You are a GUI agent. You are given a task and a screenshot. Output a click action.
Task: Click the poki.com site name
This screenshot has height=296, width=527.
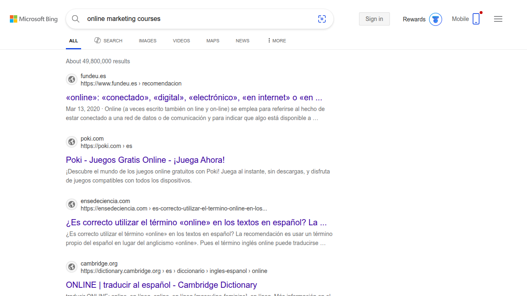92,139
